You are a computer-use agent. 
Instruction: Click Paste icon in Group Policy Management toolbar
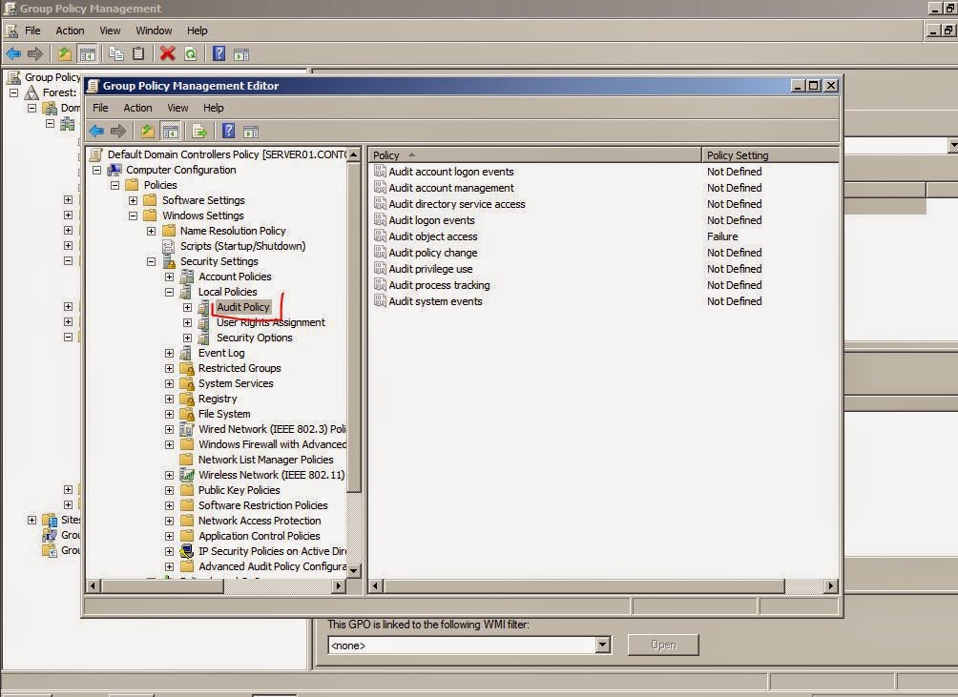pyautogui.click(x=138, y=53)
